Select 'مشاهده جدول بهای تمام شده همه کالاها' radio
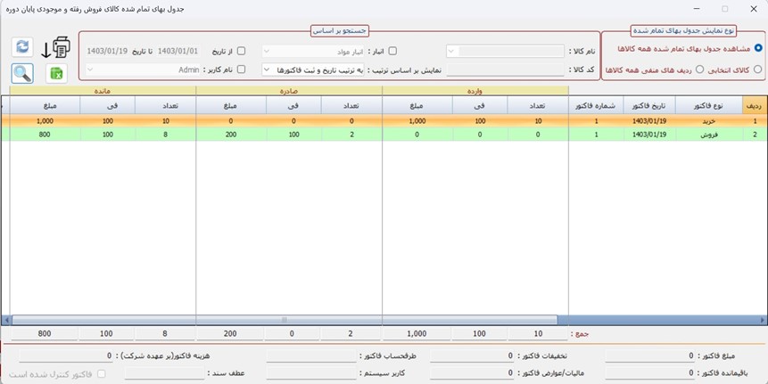Screen dimensions: 768x384 coord(758,48)
